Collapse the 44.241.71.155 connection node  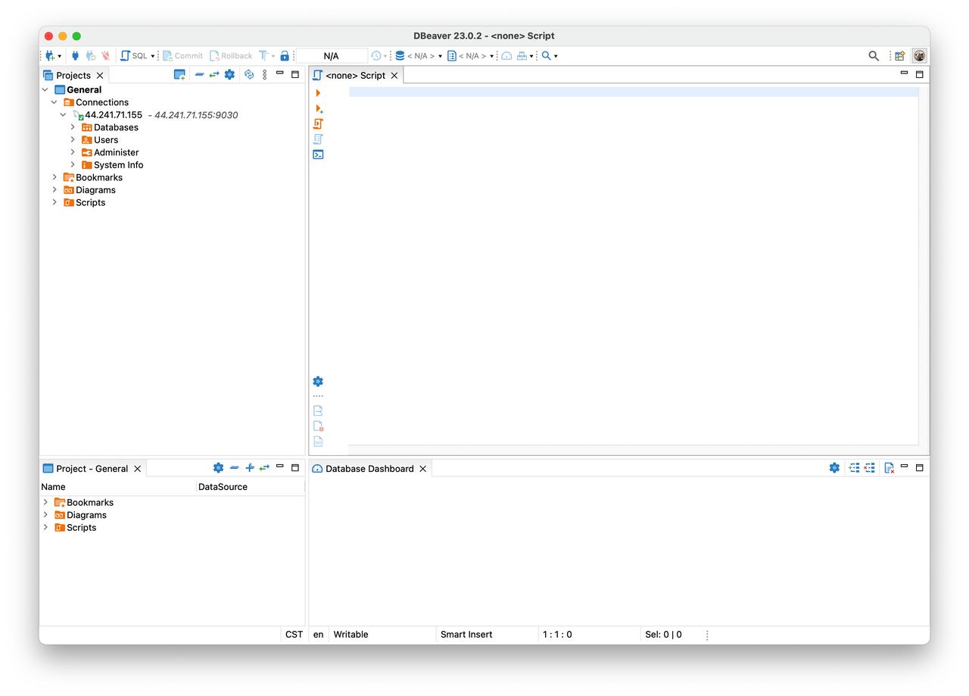(x=63, y=114)
